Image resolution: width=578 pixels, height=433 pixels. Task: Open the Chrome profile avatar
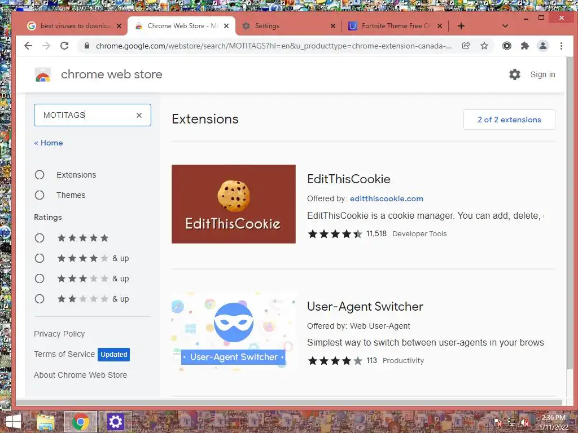coord(543,46)
